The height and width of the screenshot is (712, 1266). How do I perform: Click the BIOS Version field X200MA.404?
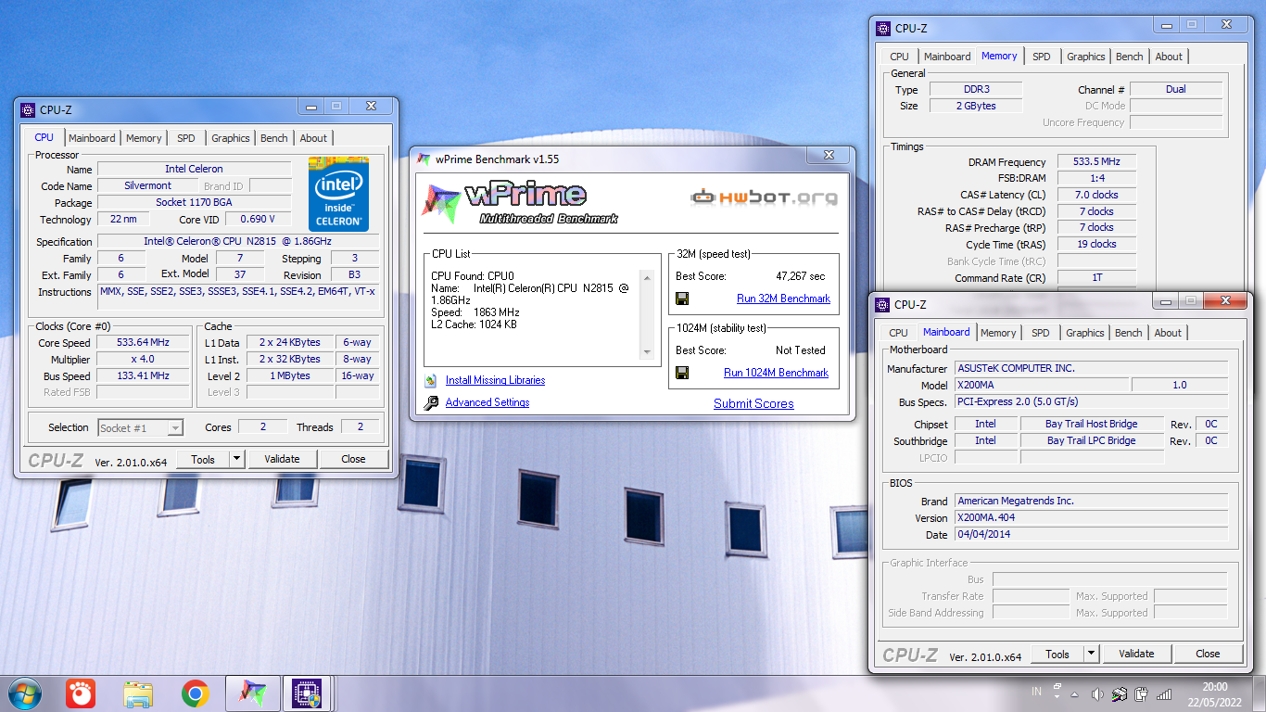1091,517
